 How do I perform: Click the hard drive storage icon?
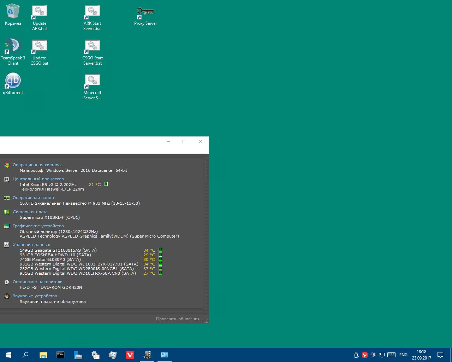pyautogui.click(x=6, y=245)
